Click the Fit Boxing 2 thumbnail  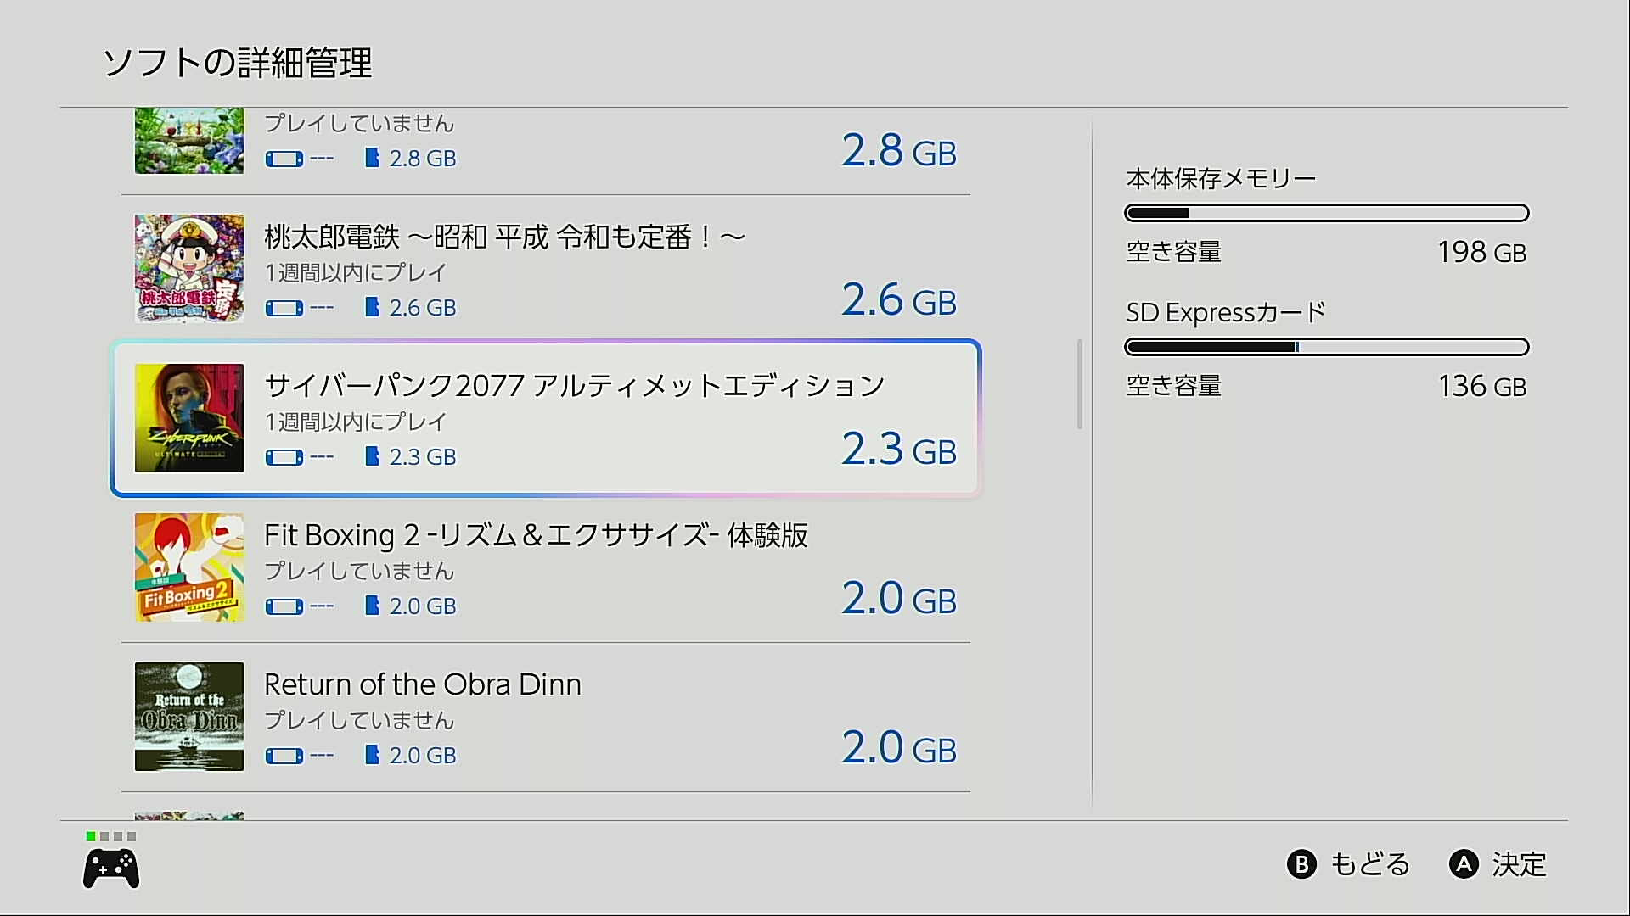click(189, 567)
